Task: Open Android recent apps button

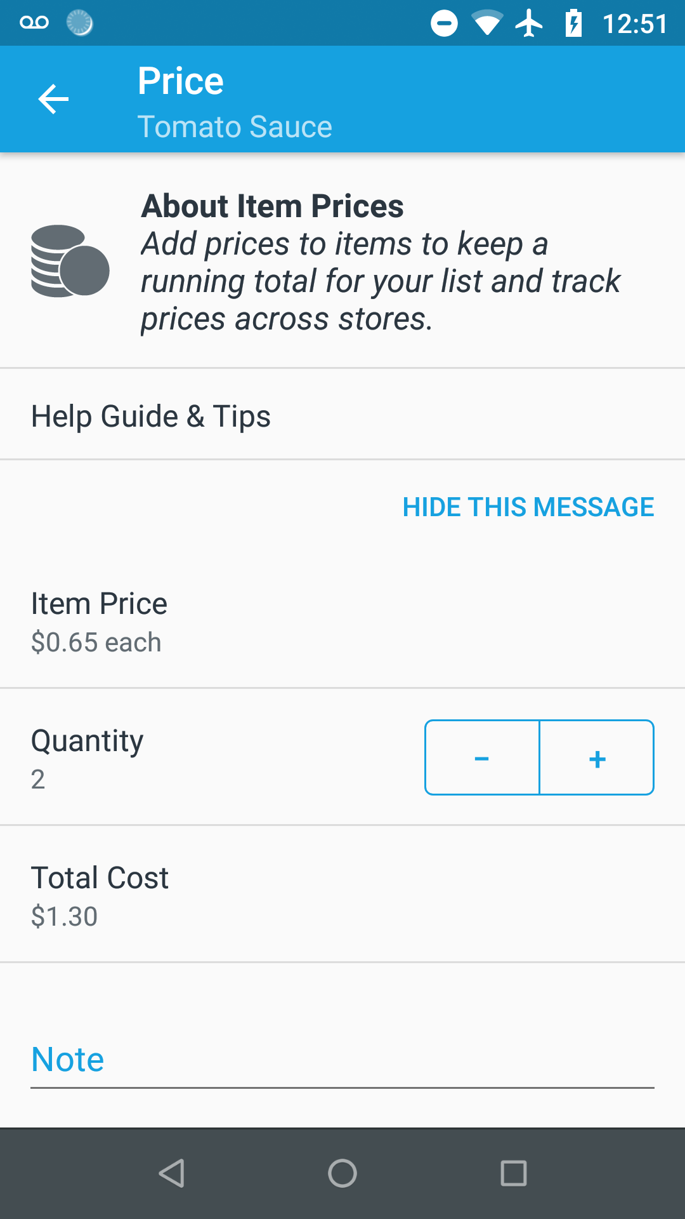Action: [x=513, y=1173]
